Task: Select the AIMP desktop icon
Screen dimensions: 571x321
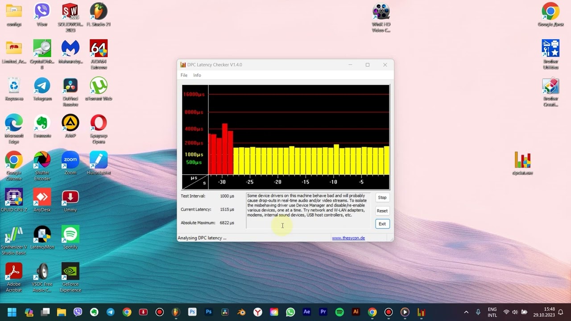Action: (70, 126)
